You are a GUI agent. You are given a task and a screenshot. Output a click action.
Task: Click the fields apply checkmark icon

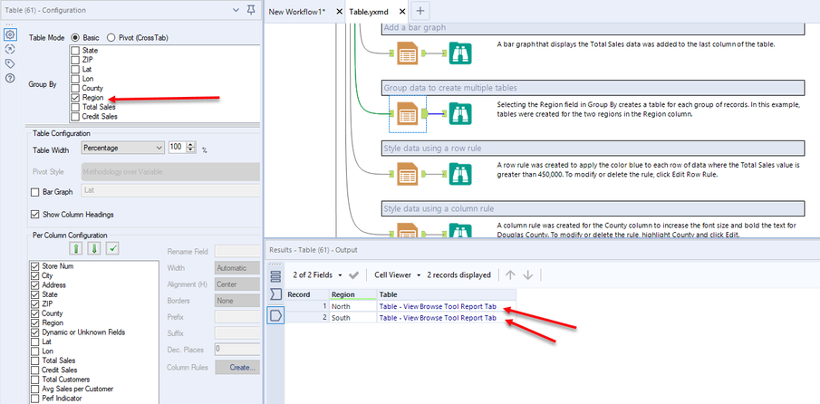pyautogui.click(x=353, y=274)
